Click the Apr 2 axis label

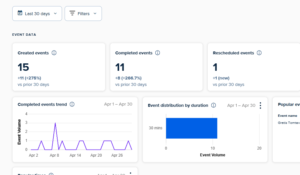pyautogui.click(x=33, y=155)
